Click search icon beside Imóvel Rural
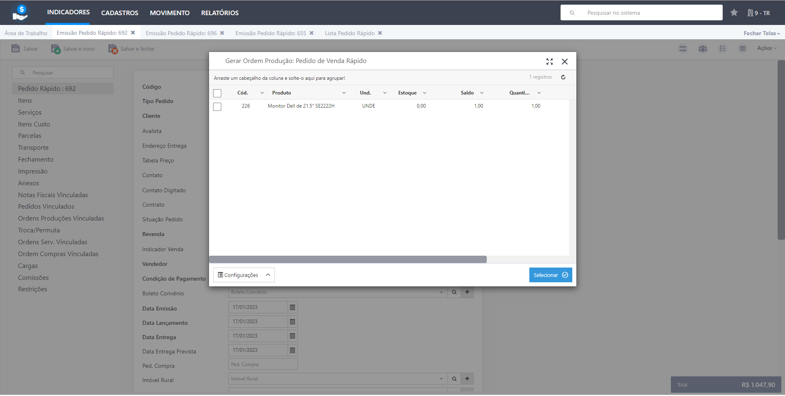 pos(454,379)
